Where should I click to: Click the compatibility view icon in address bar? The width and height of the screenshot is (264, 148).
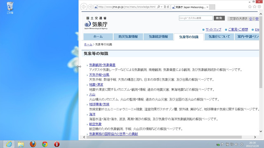pos(165,7)
